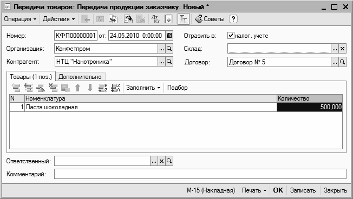353x199 pixels.
Task: Click the create-based-on document icon
Action: point(113,19)
